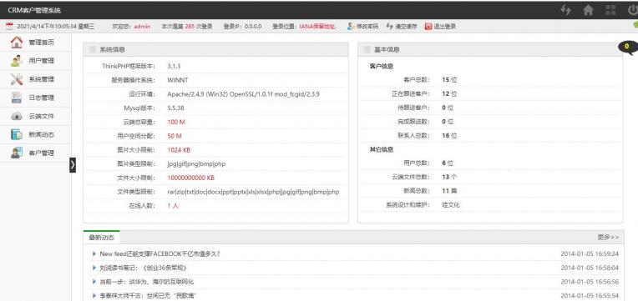Open 新闻动态 in the sidebar
The height and width of the screenshot is (301, 638).
[x=35, y=134]
